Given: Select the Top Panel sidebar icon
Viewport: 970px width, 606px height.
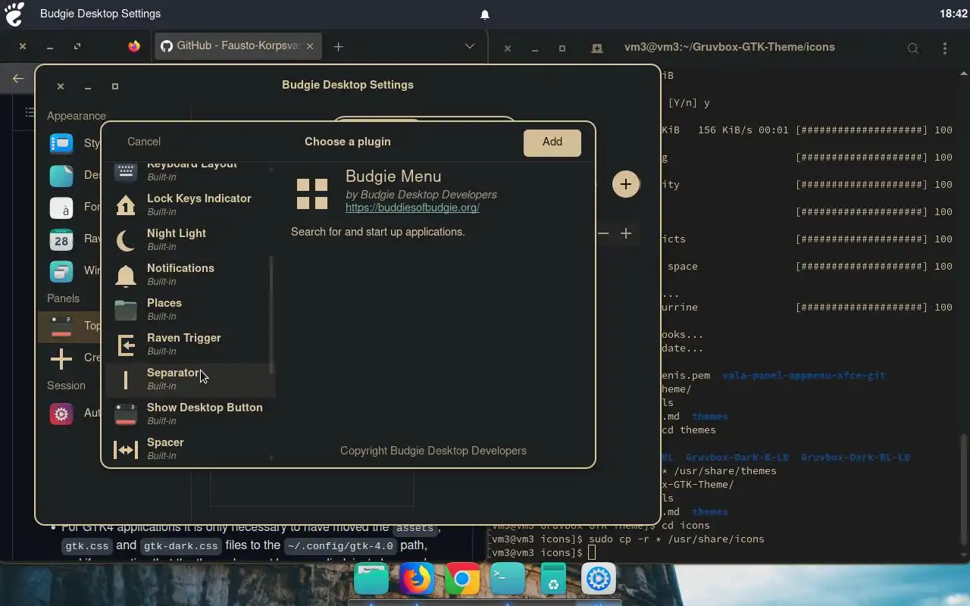Looking at the screenshot, I should tap(61, 326).
